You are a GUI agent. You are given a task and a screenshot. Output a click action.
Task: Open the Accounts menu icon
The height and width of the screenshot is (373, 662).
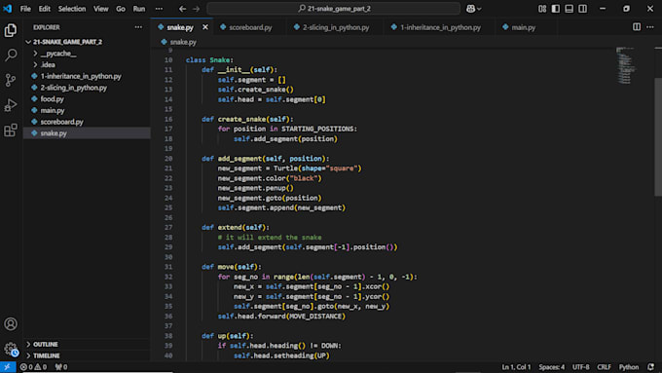point(11,324)
